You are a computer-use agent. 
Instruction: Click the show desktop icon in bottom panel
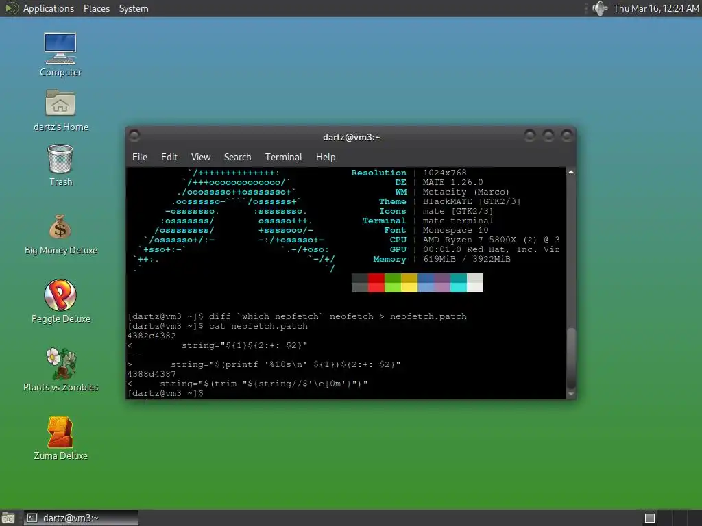[8, 518]
